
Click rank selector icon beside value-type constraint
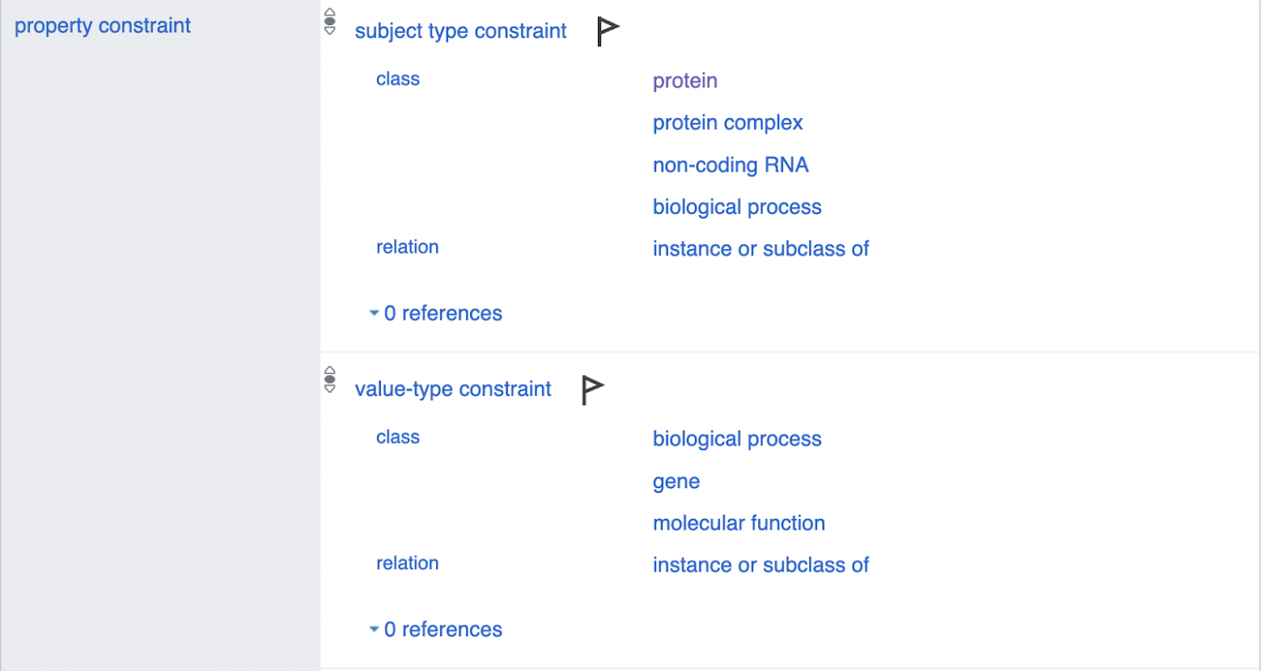tap(330, 380)
